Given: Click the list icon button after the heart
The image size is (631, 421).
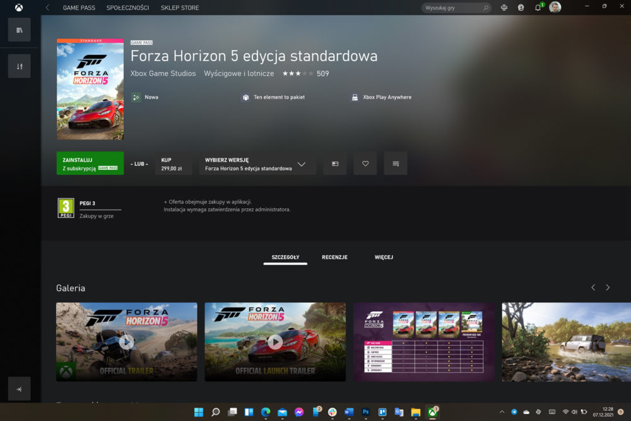Looking at the screenshot, I should tap(396, 163).
